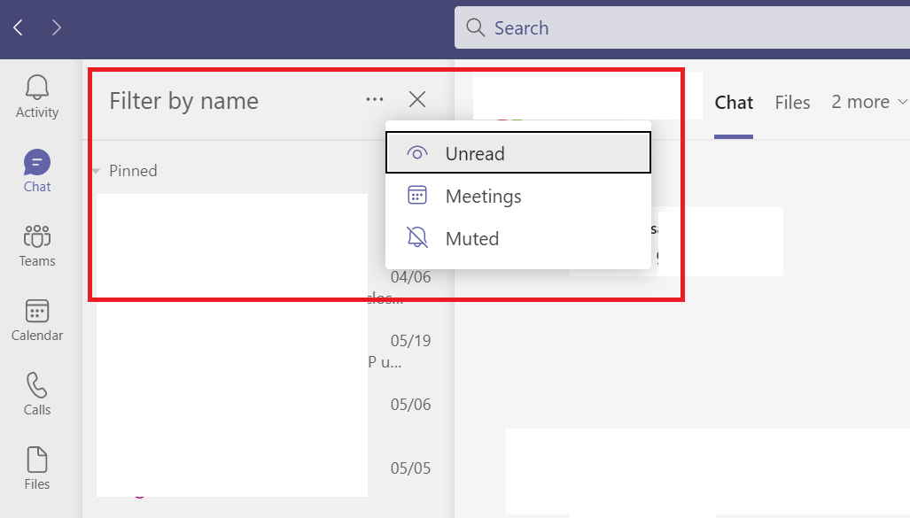Open the Teams section
Viewport: 910px width, 518px height.
tap(37, 245)
